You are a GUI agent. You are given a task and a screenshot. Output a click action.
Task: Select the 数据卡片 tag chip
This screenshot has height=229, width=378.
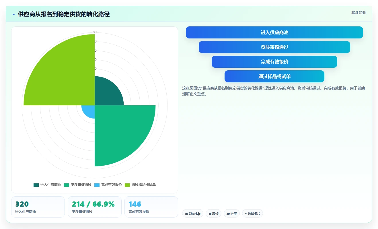pos(252,214)
